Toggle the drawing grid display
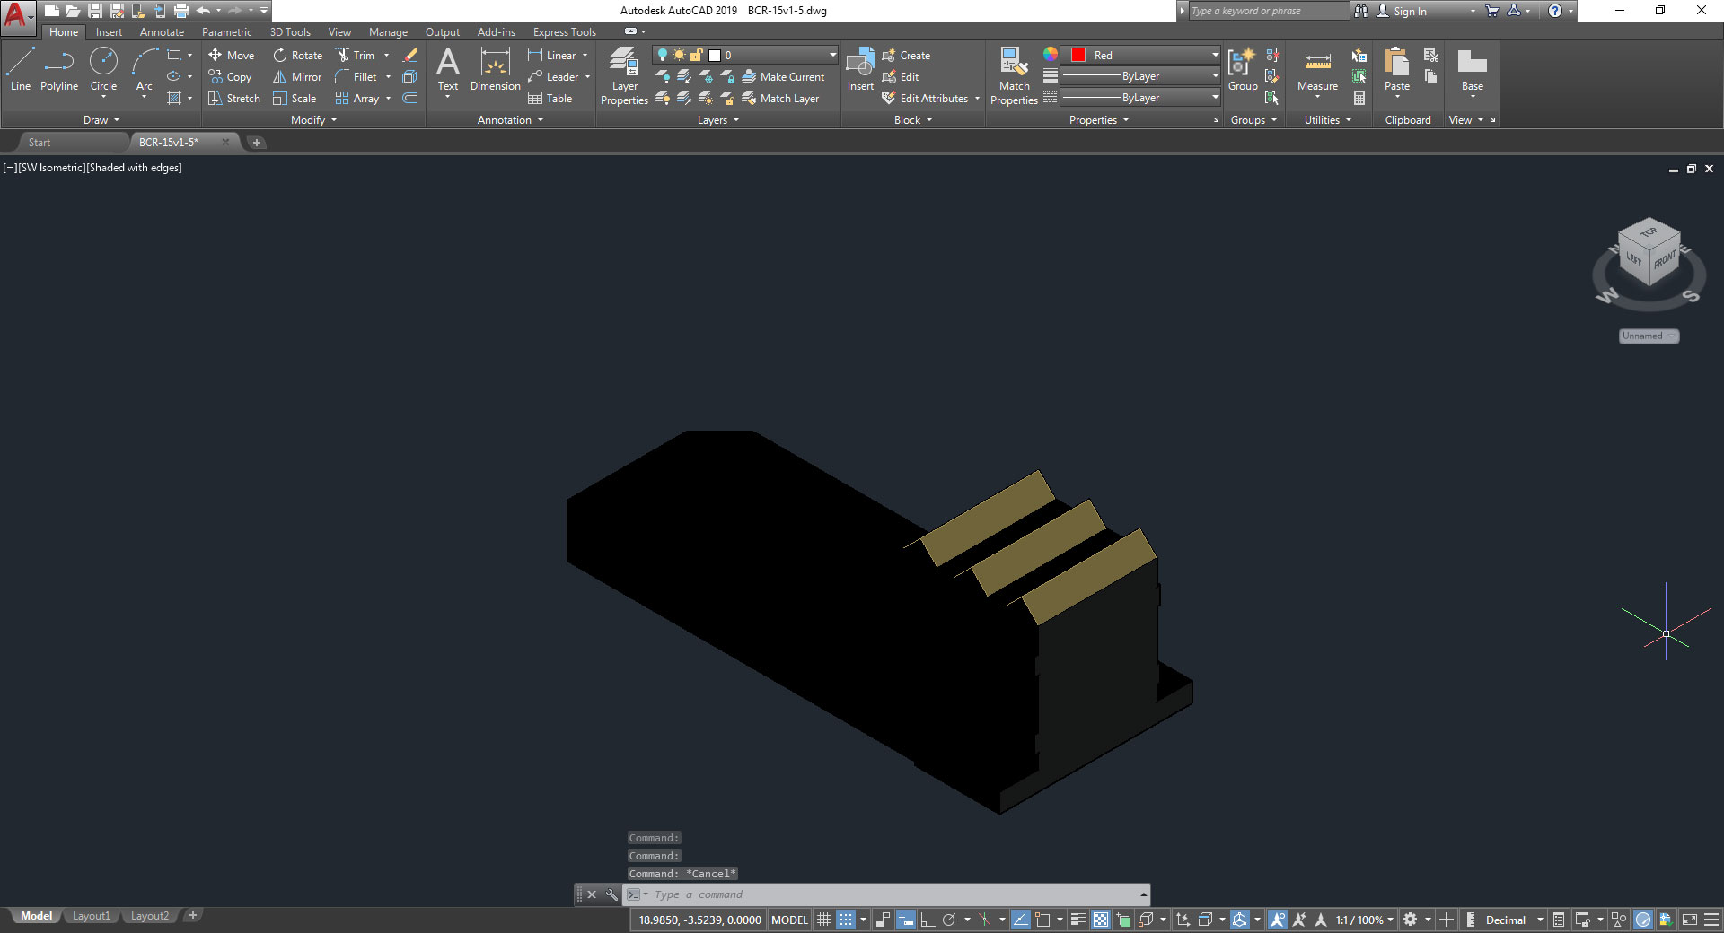Screen dimensions: 1724x933 coord(823,920)
